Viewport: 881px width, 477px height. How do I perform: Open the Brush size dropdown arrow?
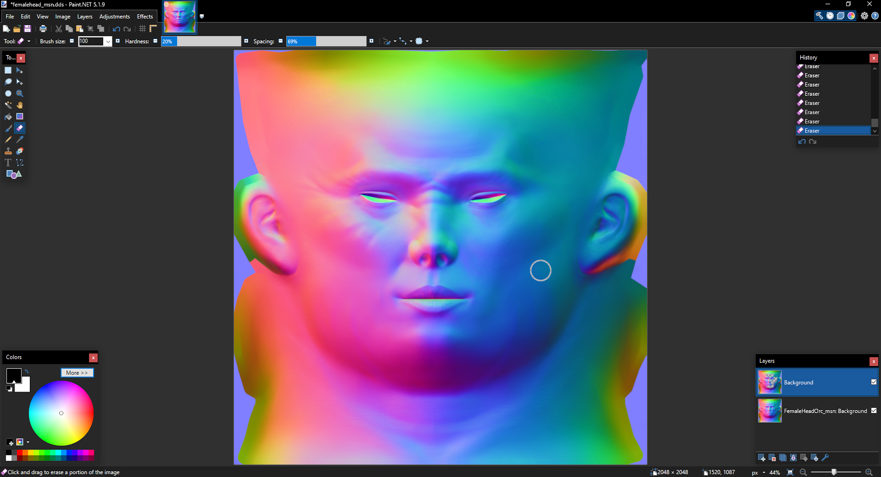[x=108, y=41]
